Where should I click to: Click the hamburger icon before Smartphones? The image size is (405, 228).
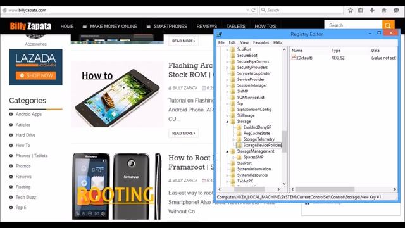(x=148, y=26)
